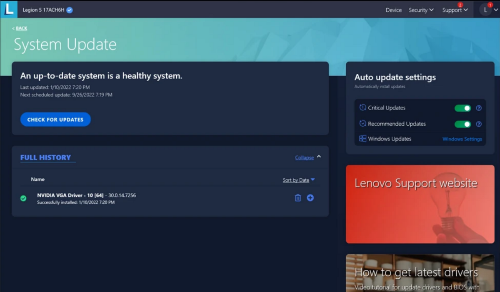The image size is (500, 292).
Task: Click the green success checkmark for NVIDIA driver
Action: pyautogui.click(x=23, y=198)
